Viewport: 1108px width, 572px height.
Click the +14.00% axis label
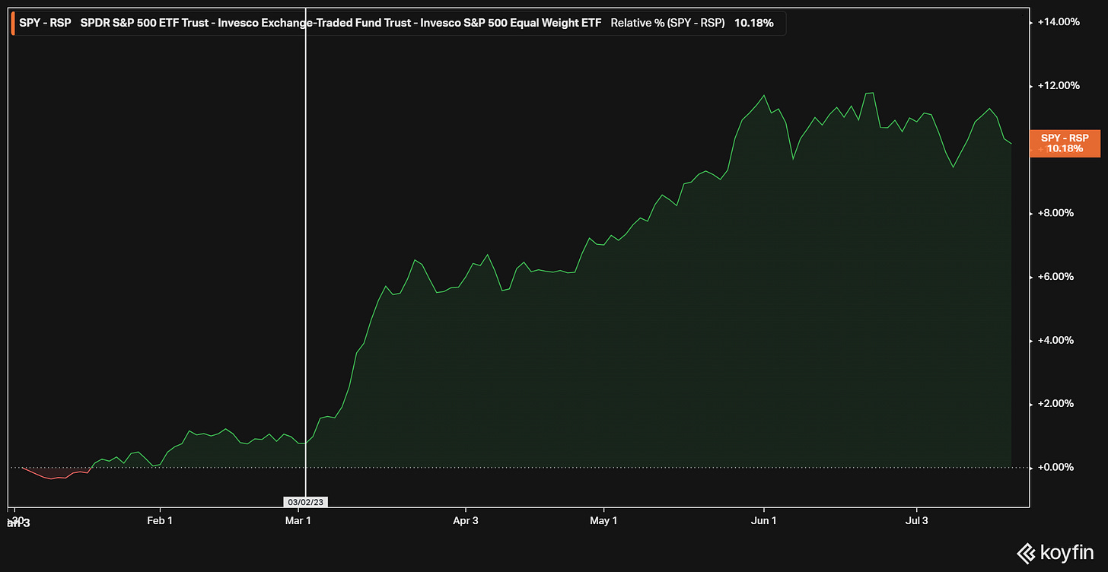pyautogui.click(x=1059, y=22)
